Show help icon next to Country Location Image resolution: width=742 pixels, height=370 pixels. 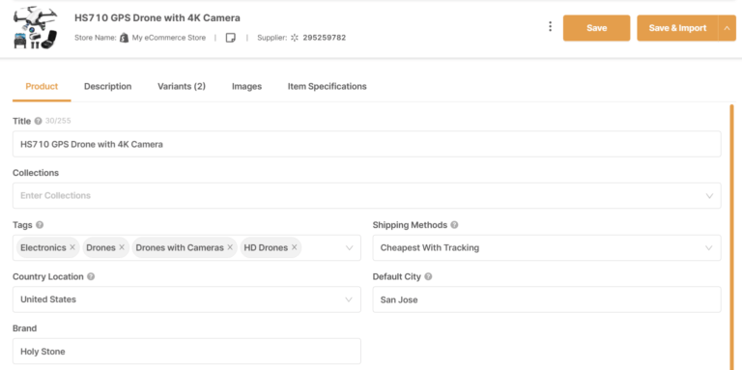point(91,276)
